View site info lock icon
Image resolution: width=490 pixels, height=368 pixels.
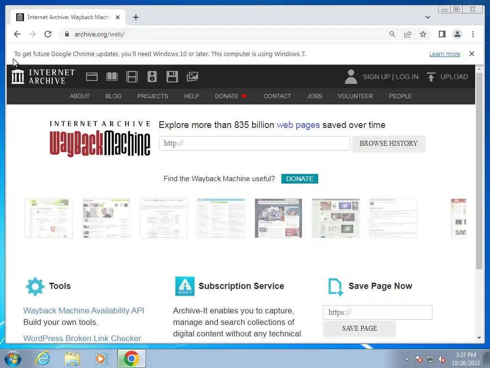pyautogui.click(x=67, y=34)
